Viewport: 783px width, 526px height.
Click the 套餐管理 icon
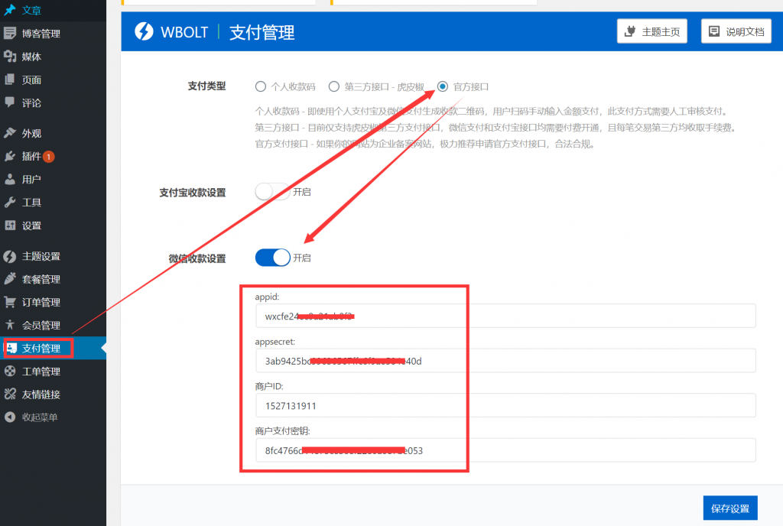10,279
